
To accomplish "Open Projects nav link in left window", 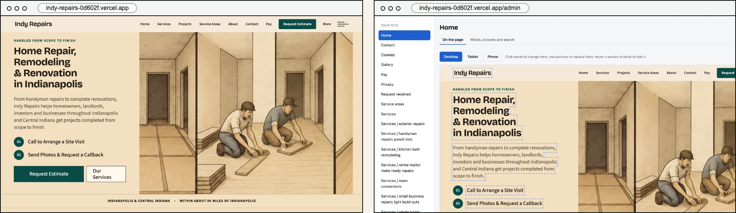I will (x=185, y=24).
